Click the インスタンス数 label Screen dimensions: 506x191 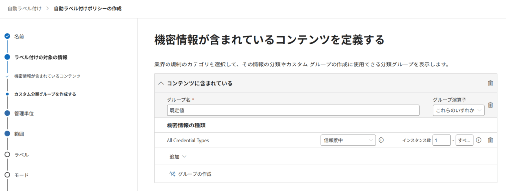(x=417, y=140)
